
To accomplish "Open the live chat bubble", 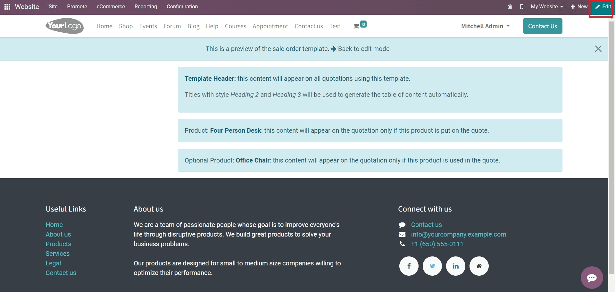I will point(592,278).
